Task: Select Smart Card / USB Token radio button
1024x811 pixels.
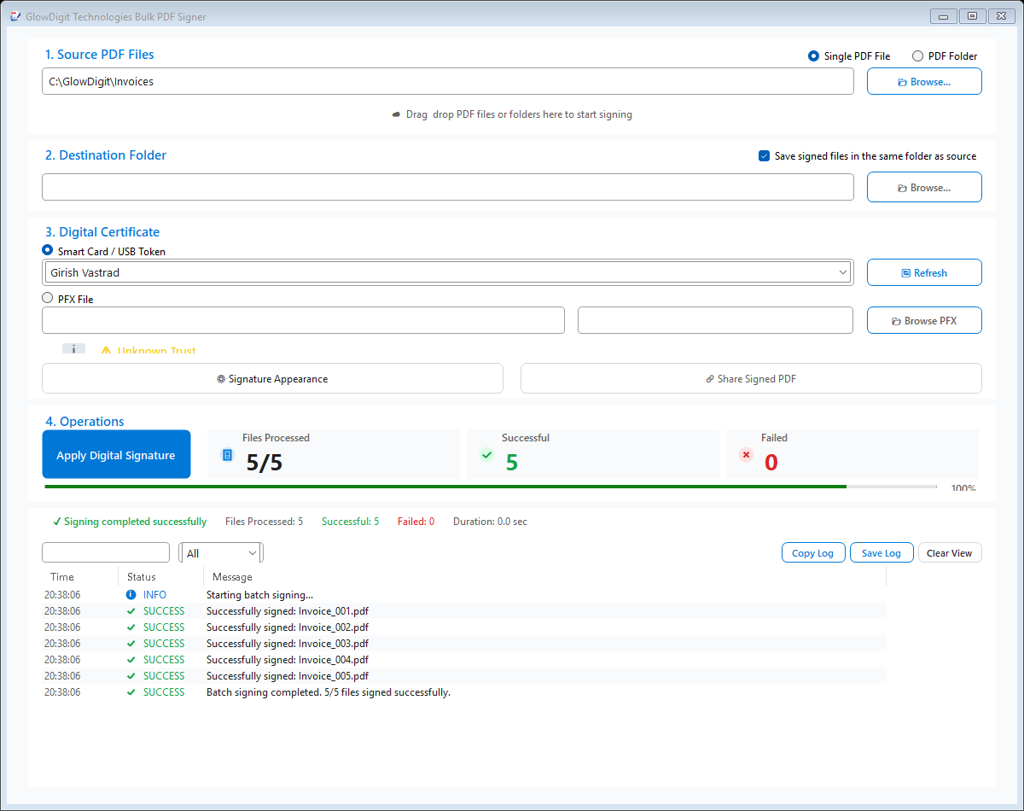Action: 48,250
